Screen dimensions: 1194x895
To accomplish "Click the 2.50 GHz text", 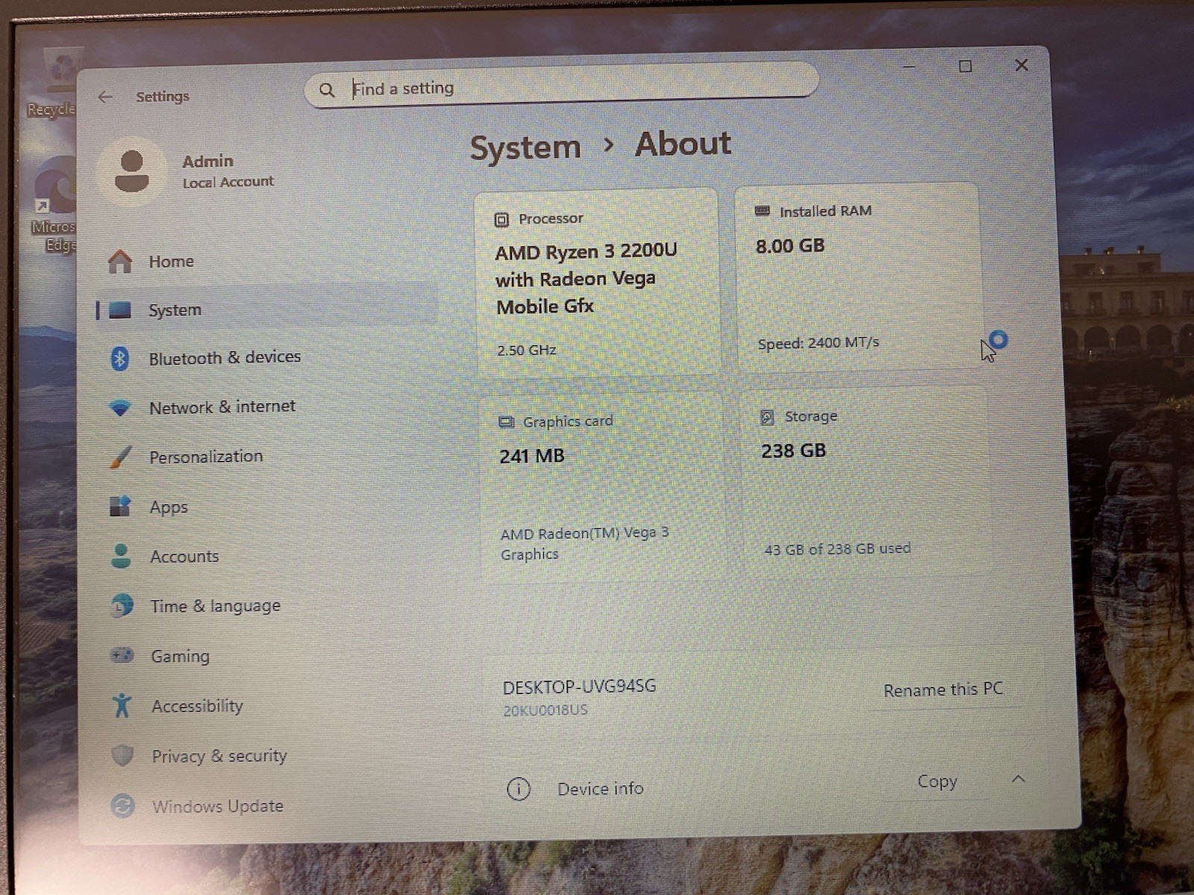I will [x=527, y=350].
